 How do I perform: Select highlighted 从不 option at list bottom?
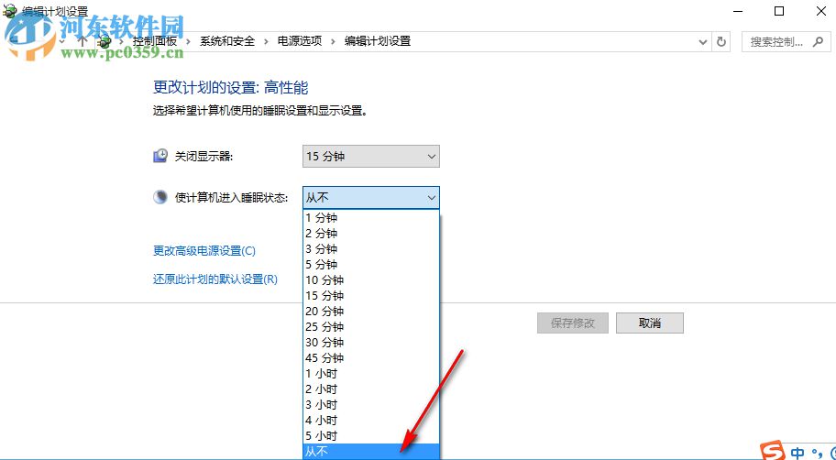[371, 451]
